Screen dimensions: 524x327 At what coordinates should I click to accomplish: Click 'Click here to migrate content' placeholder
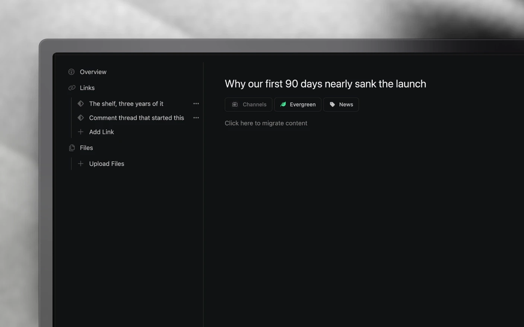[x=266, y=123]
